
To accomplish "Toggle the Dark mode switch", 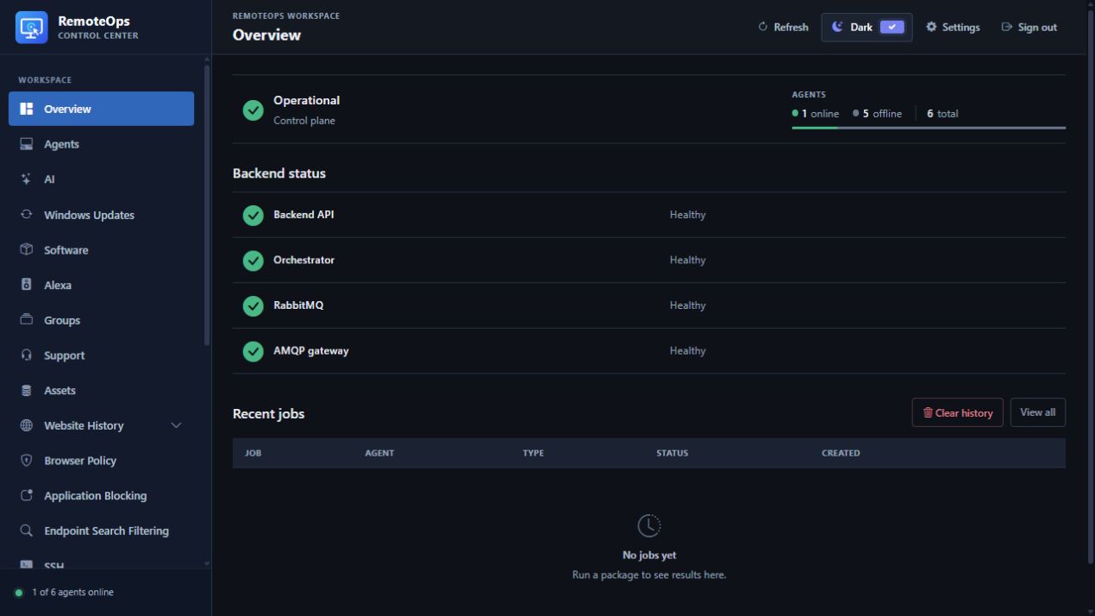I will (x=892, y=27).
